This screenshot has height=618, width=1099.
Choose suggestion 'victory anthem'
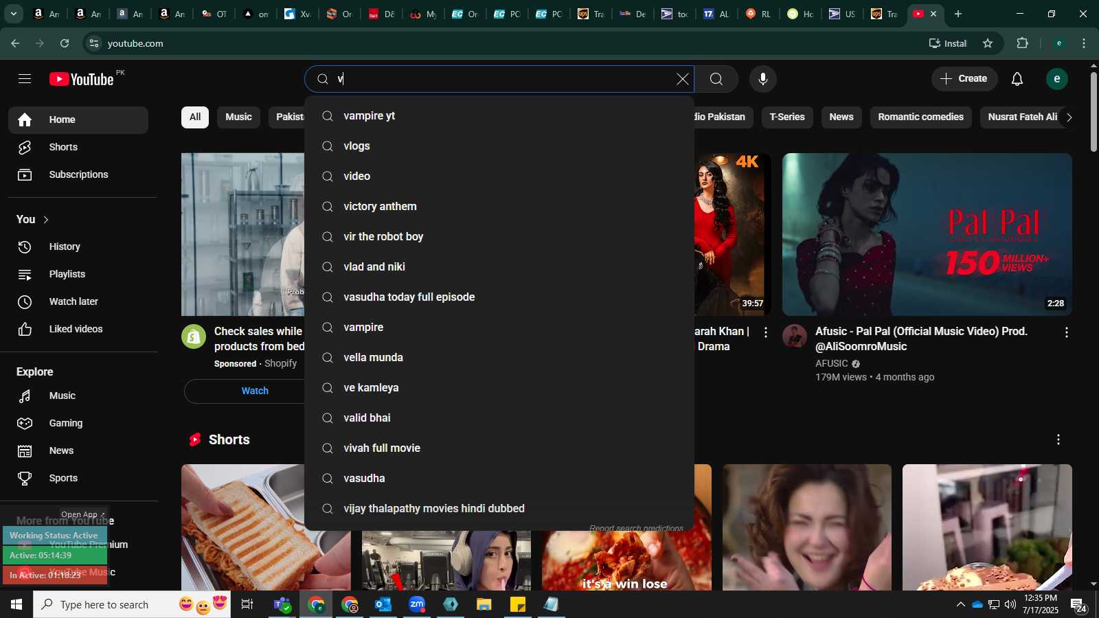click(499, 207)
